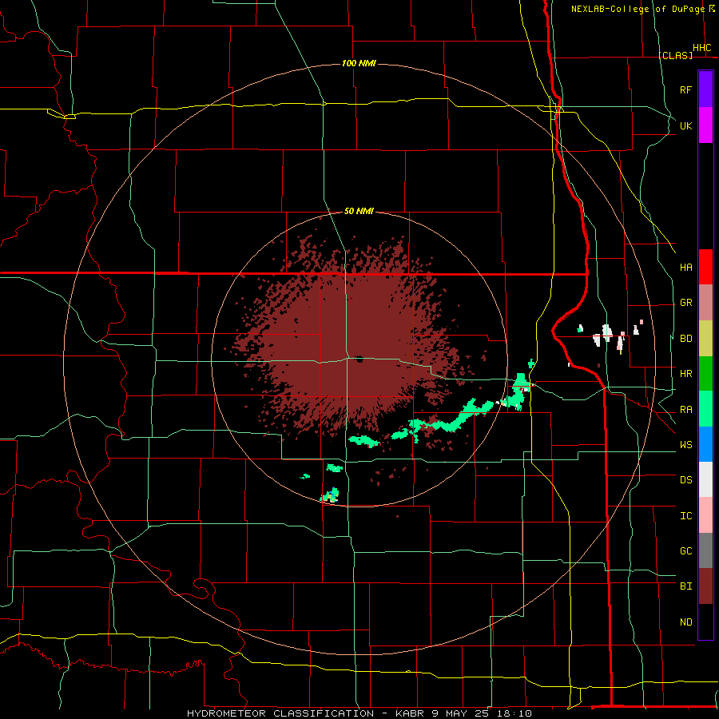Click the BI legend label

tap(685, 586)
